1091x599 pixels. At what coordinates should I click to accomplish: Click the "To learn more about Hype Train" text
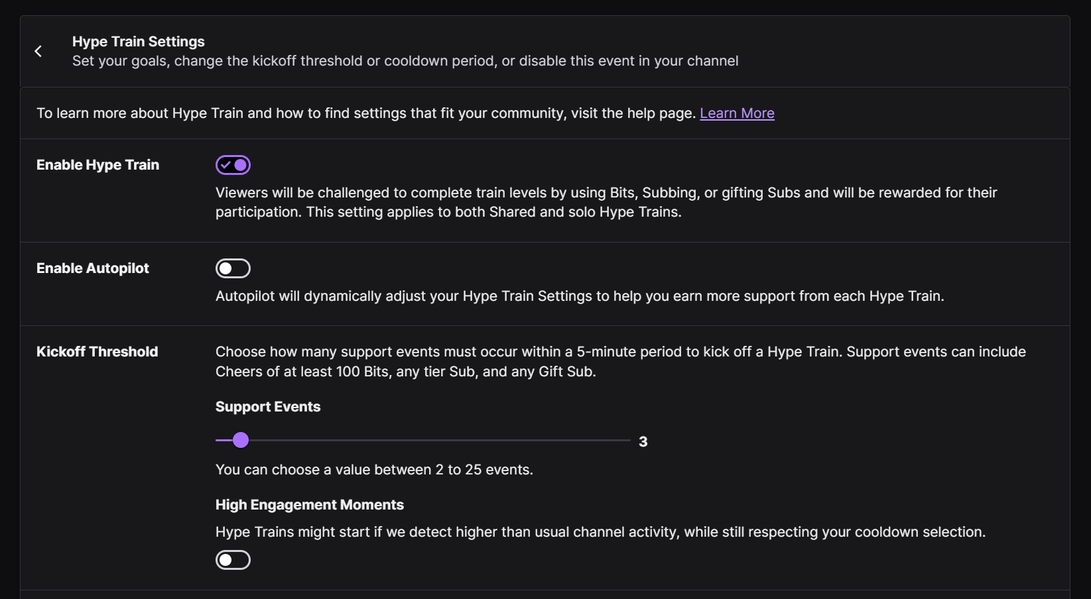(365, 113)
